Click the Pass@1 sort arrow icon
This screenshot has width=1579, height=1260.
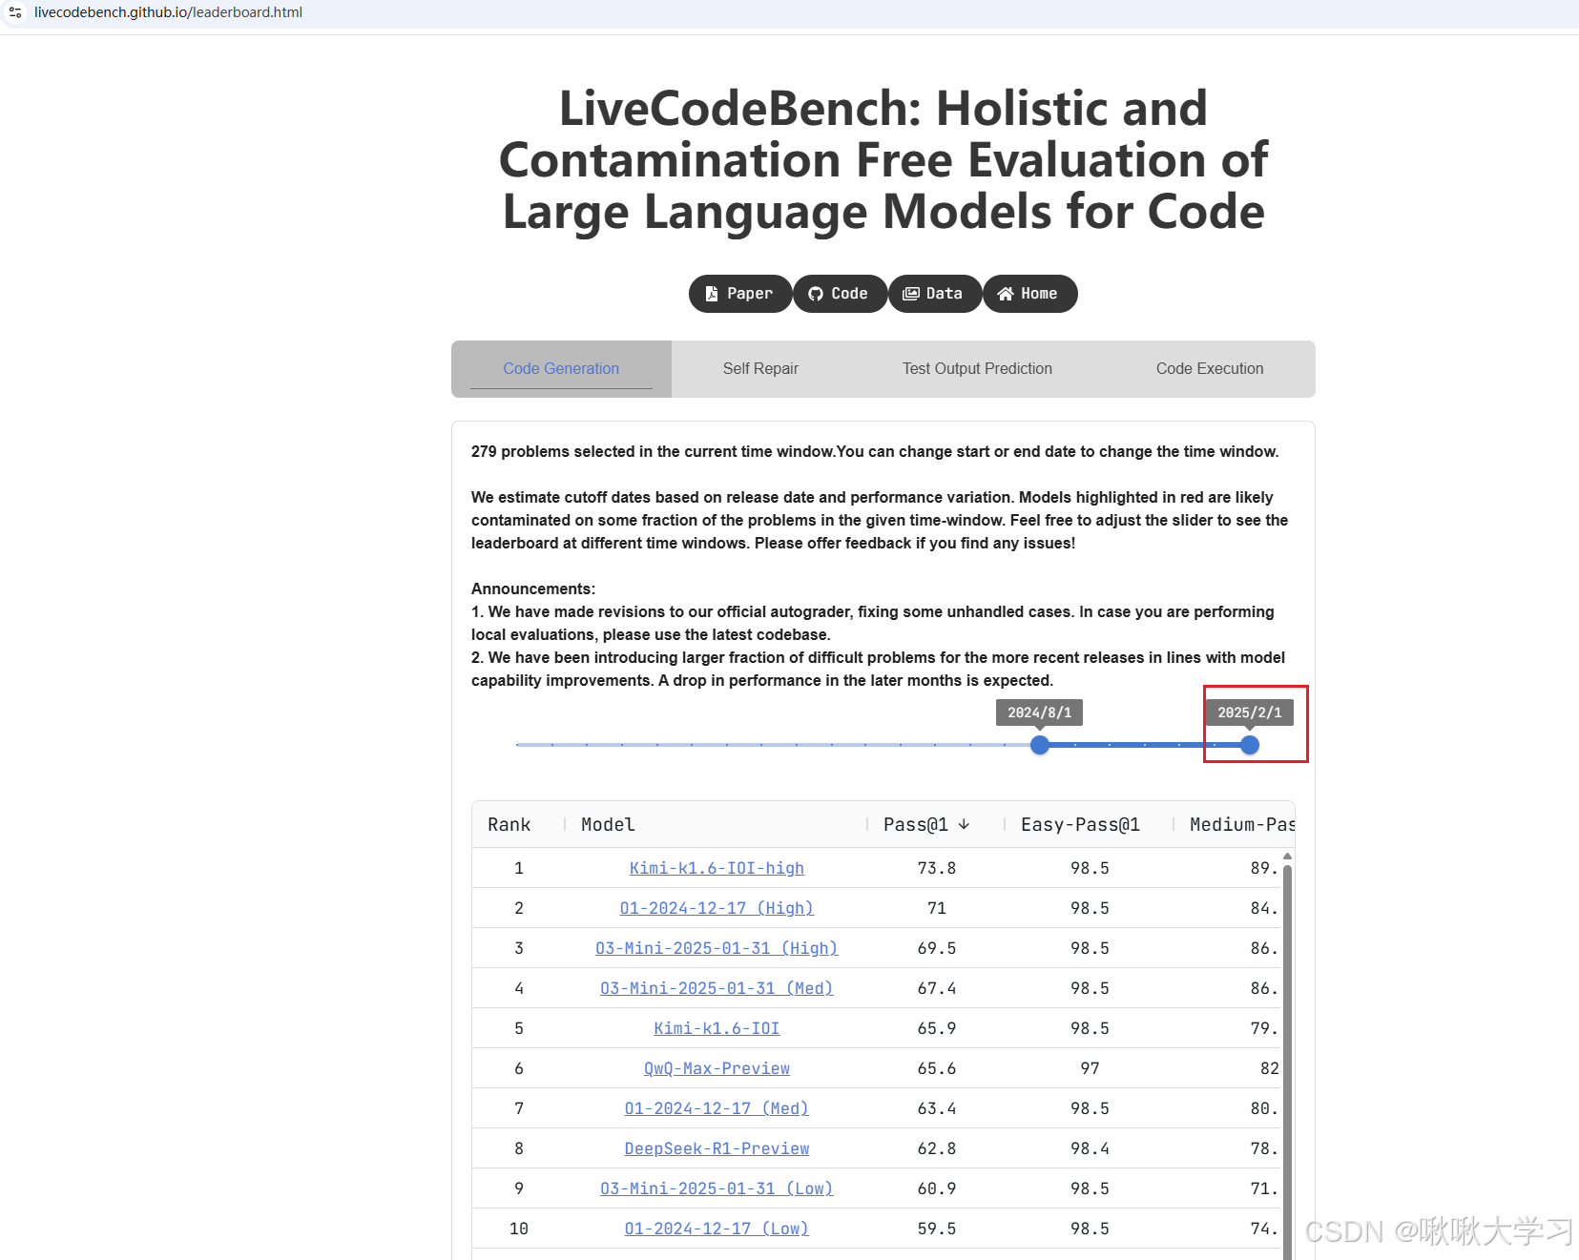(964, 824)
